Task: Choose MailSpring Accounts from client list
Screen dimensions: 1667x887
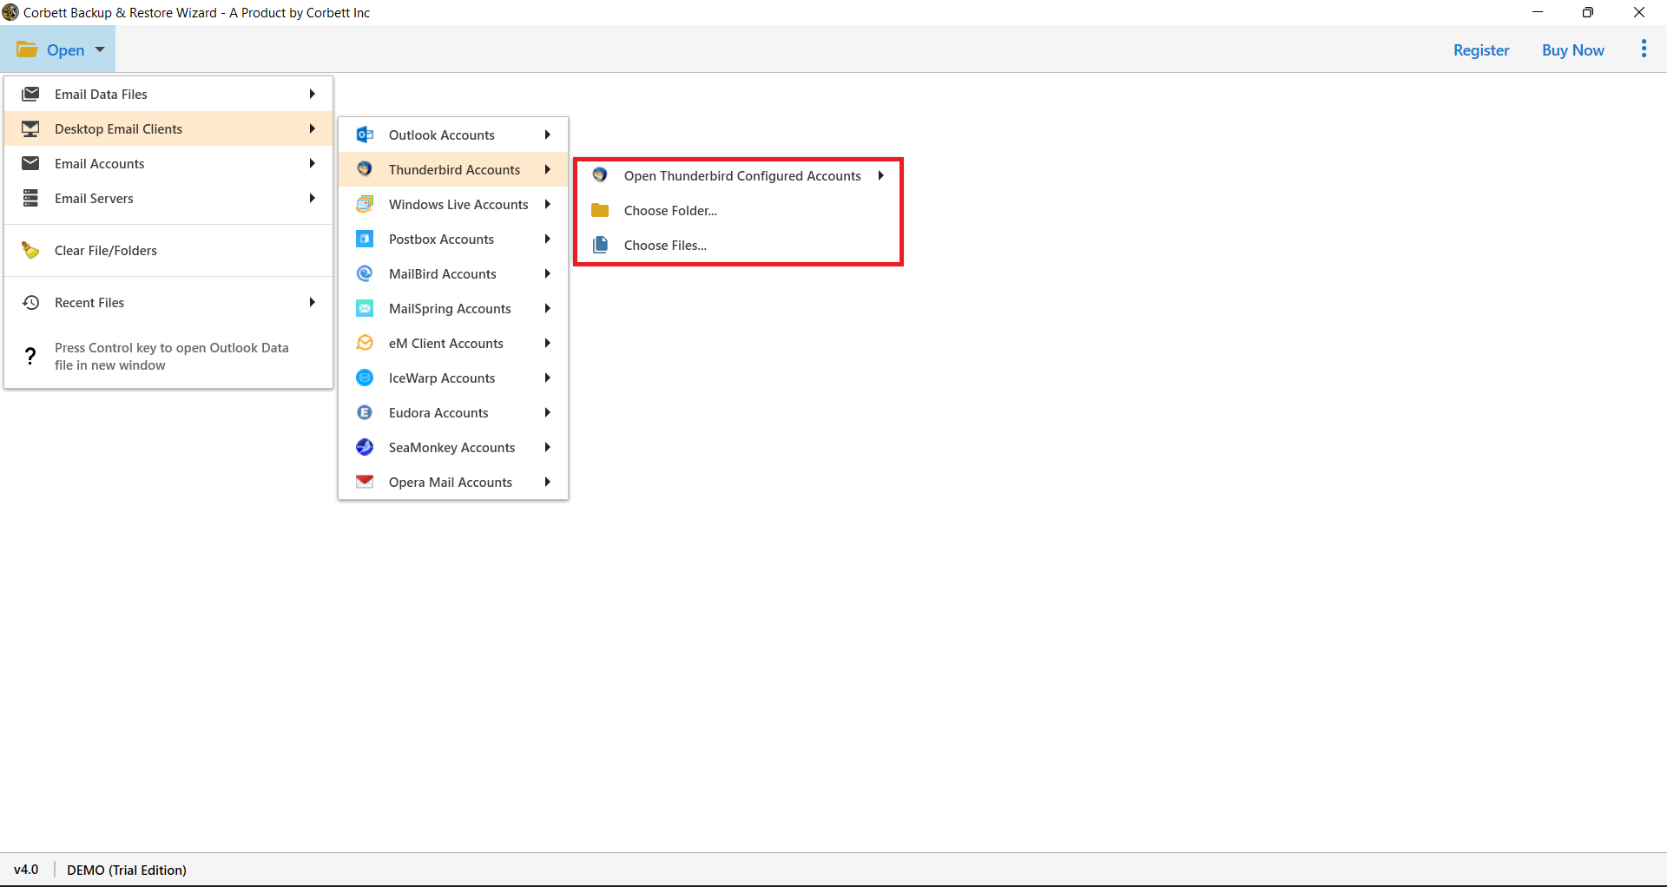Action: click(x=453, y=308)
